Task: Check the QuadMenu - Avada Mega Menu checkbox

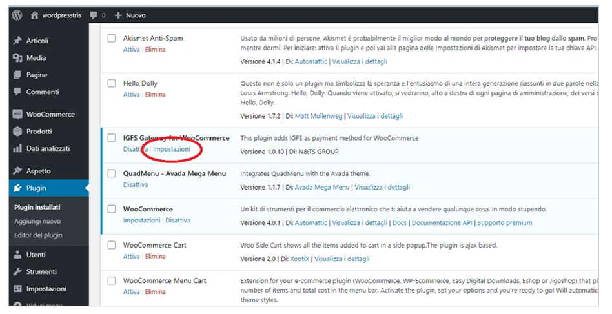Action: coord(112,173)
